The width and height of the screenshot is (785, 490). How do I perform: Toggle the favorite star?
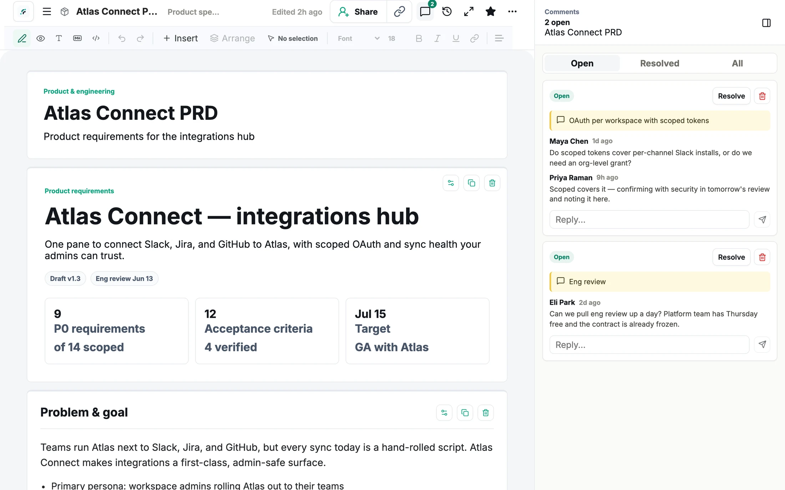[491, 12]
